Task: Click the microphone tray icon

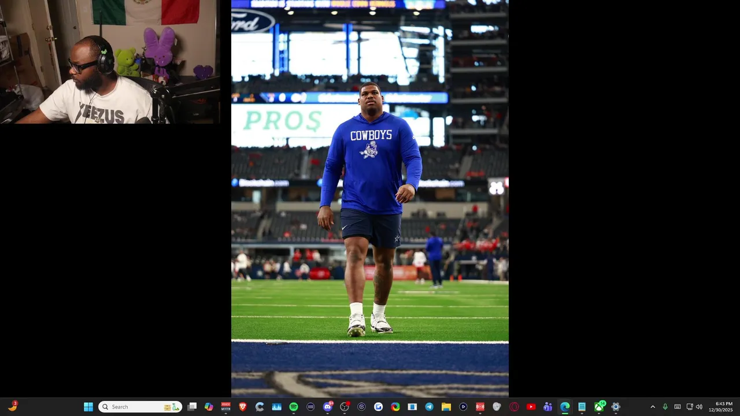Action: 665,407
